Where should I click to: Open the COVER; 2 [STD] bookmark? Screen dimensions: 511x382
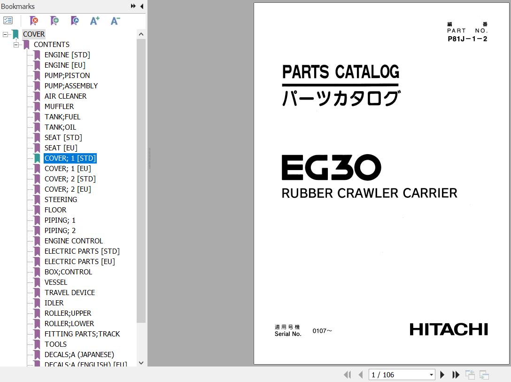[x=70, y=179]
